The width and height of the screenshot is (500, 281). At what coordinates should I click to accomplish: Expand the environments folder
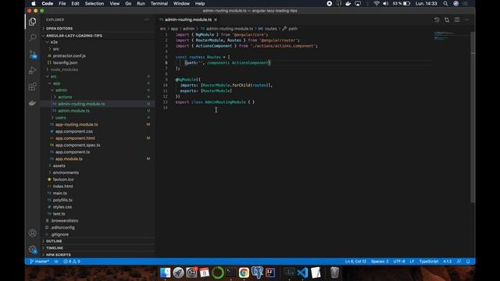98,173
